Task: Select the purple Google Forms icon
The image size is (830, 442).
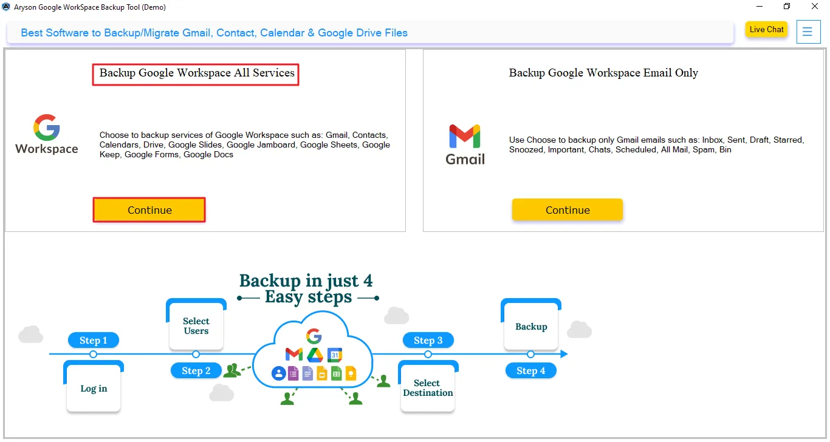Action: click(x=293, y=373)
